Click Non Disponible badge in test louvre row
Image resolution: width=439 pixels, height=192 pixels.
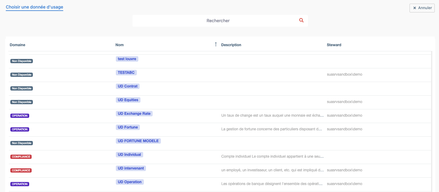pos(22,61)
